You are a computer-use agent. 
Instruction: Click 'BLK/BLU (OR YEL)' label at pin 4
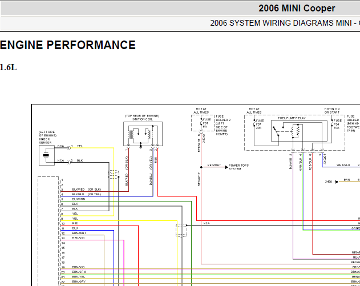(x=87, y=194)
